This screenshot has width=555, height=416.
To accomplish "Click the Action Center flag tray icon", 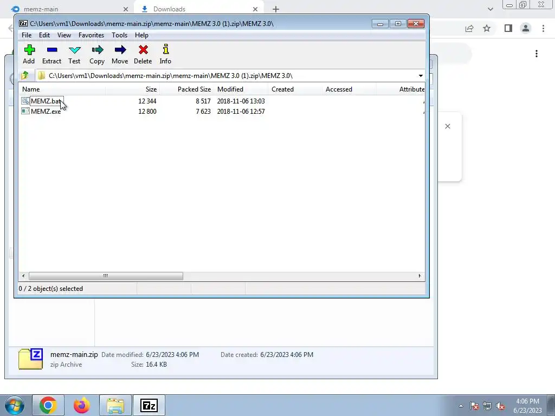I will (x=474, y=406).
